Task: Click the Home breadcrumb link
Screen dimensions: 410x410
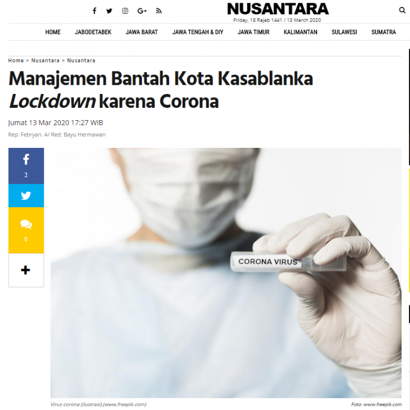Action: coord(16,60)
